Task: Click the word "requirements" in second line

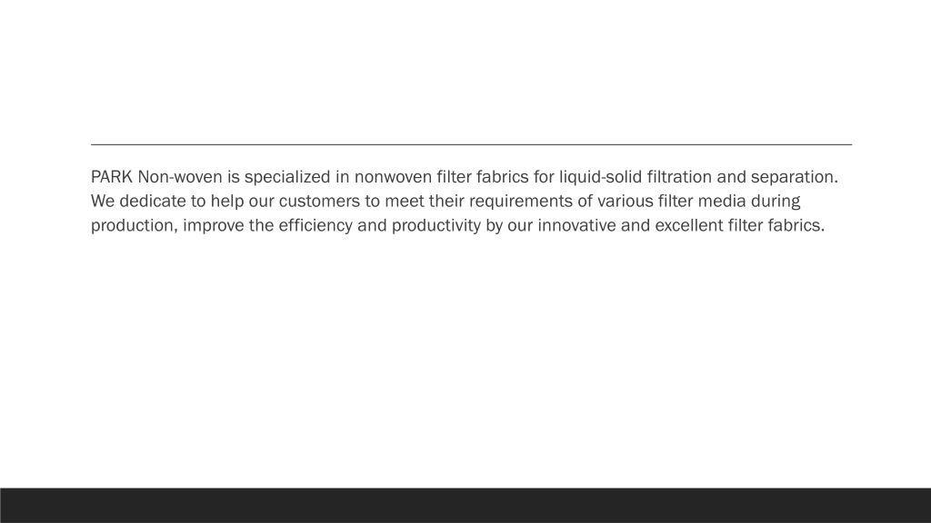Action: tap(521, 202)
